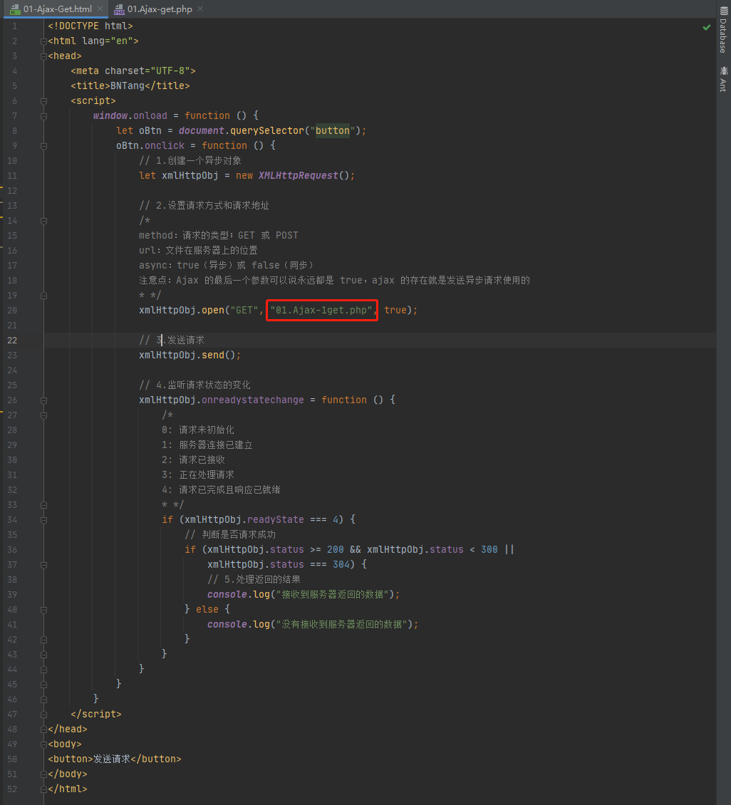Click the comment "method: 请求的类型" line

[218, 236]
